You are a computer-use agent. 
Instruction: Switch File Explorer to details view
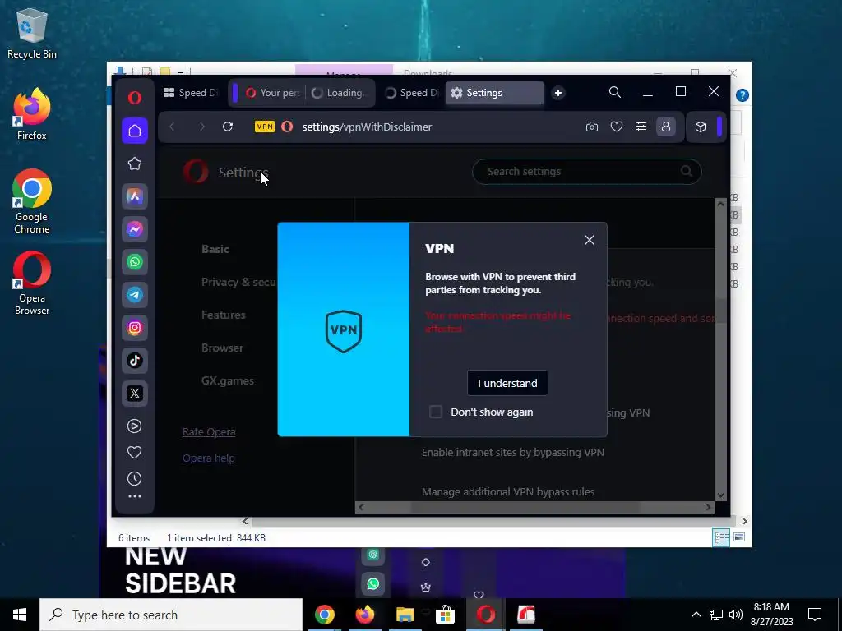click(x=721, y=537)
